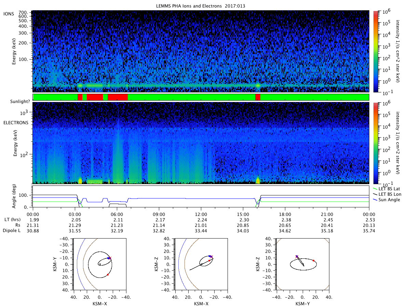Click the red marker on the KSM-X/Y orbit

[x=108, y=274]
